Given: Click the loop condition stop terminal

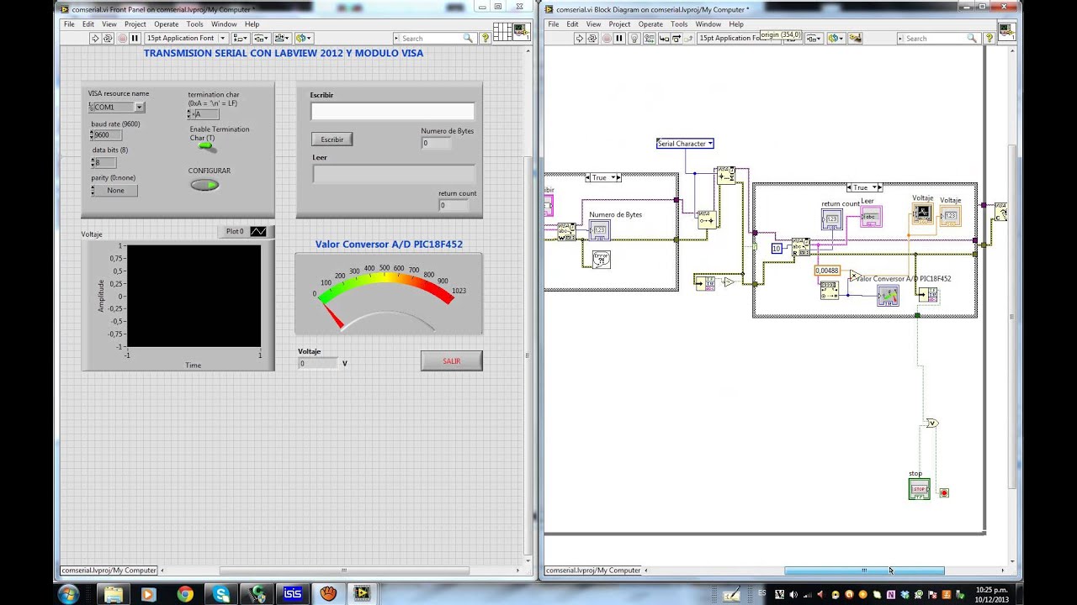Looking at the screenshot, I should point(944,493).
